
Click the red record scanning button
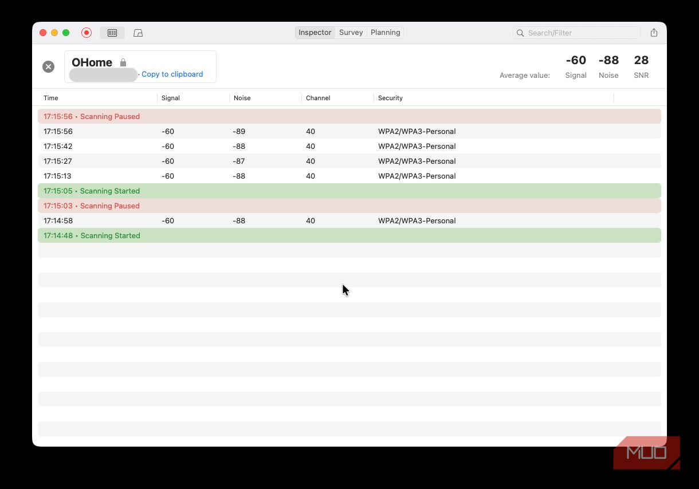[87, 33]
